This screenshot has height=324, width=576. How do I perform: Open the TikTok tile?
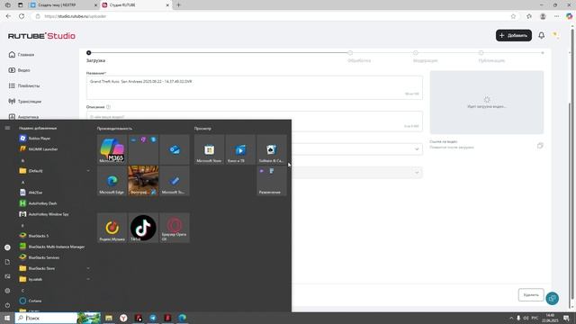coord(143,228)
